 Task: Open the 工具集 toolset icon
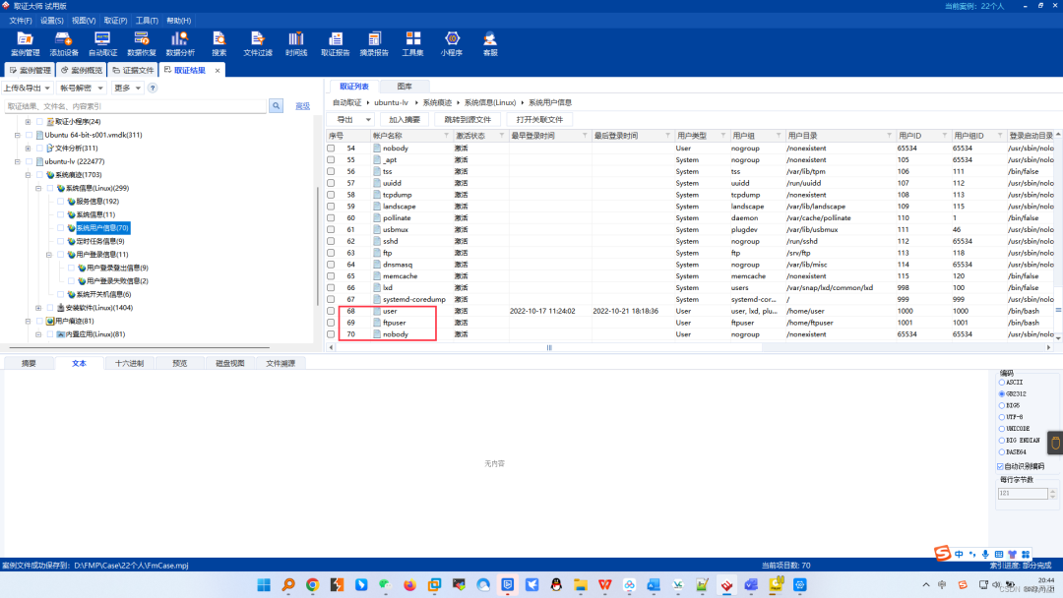(x=412, y=44)
